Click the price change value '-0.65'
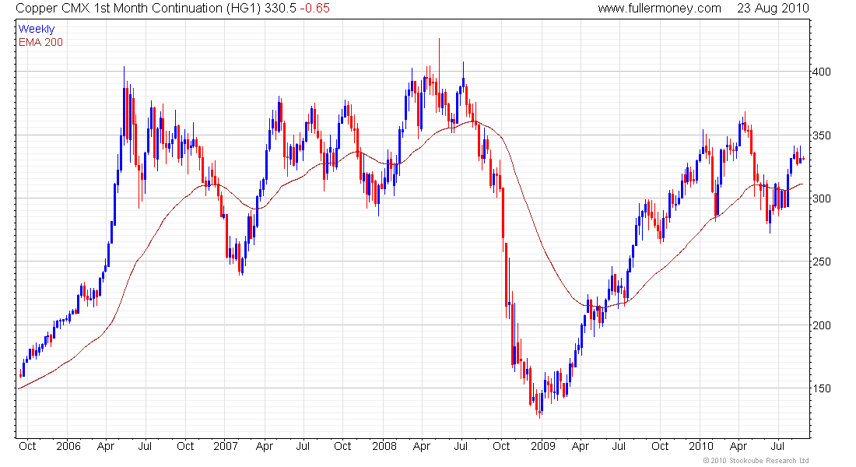Screen dimensions: 856x467 (315, 9)
